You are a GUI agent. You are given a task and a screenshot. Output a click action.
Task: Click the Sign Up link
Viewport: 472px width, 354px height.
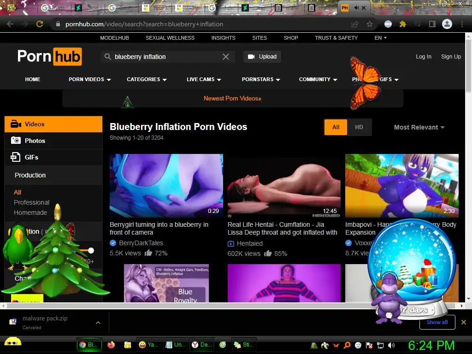click(x=451, y=57)
